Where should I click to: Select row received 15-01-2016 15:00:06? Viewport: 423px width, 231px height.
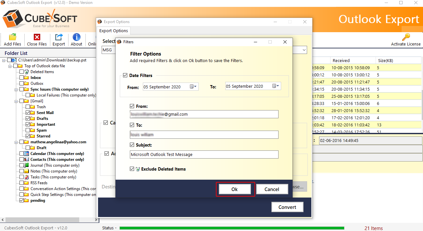tap(367, 104)
